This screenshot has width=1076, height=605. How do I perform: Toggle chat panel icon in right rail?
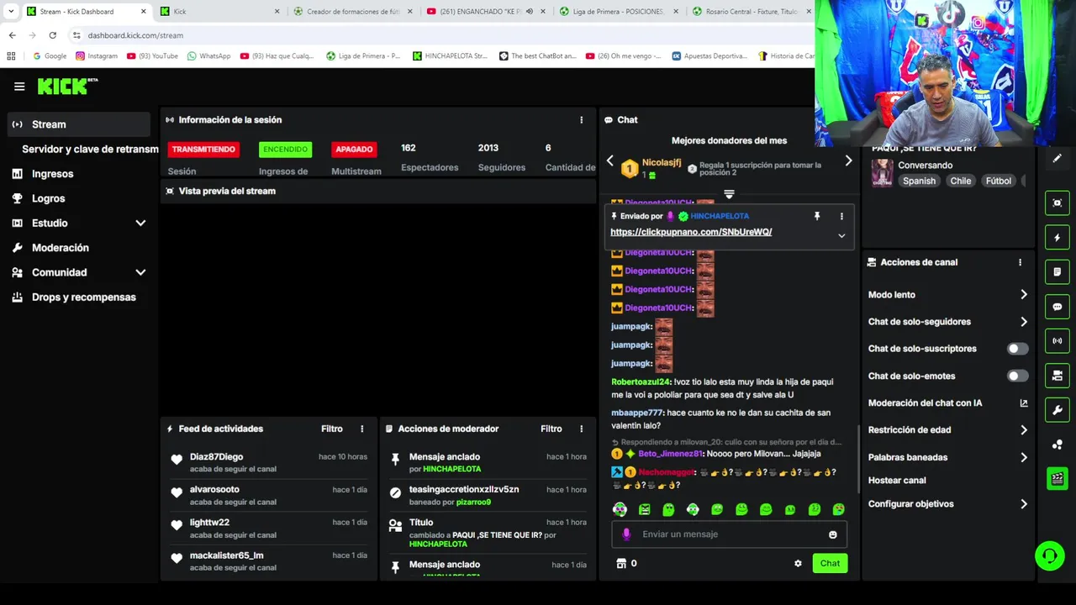point(1057,307)
